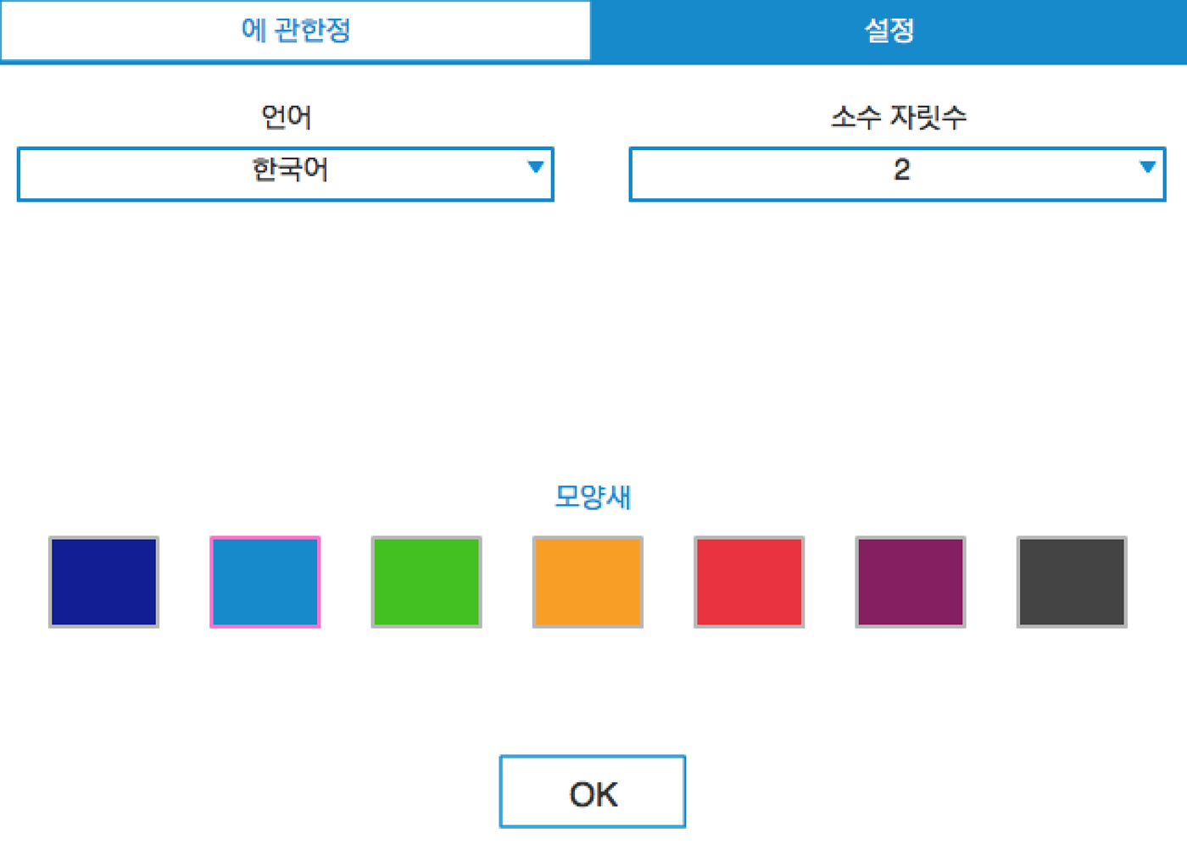Image resolution: width=1187 pixels, height=849 pixels.
Task: Confirm settings by clicking OK
Action: click(x=593, y=791)
